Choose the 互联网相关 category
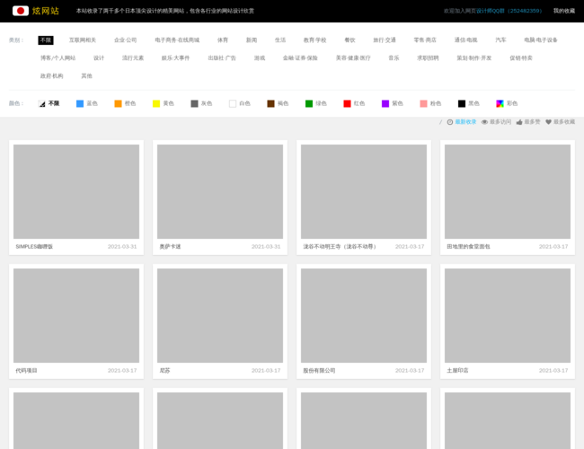 click(83, 40)
